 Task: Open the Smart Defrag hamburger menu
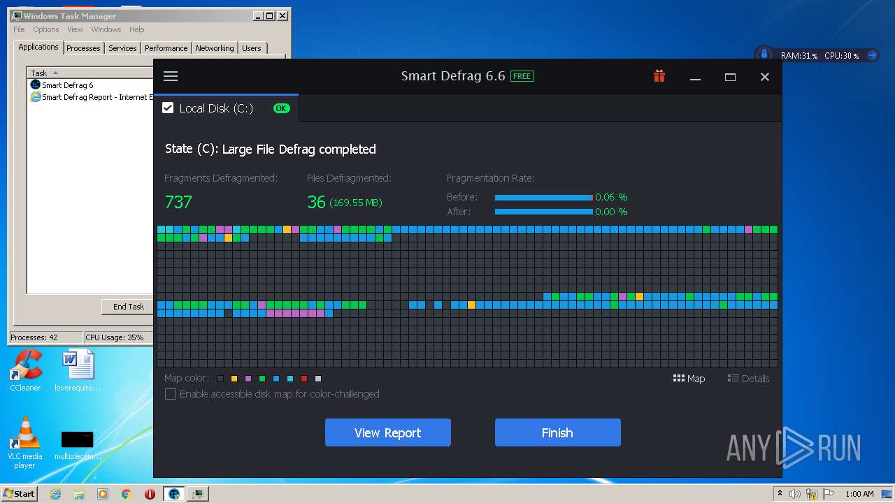click(170, 76)
